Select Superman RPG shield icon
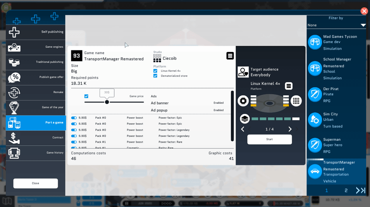The image size is (370, 207). [315, 145]
